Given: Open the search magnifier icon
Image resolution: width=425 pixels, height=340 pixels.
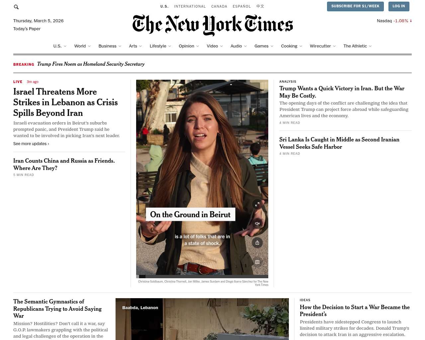Looking at the screenshot, I should pyautogui.click(x=16, y=7).
